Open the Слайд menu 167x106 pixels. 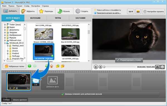(27, 6)
